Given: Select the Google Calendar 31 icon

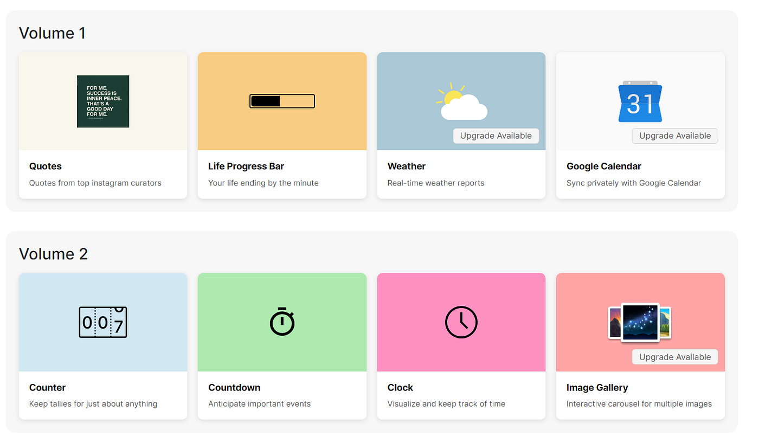Looking at the screenshot, I should (x=640, y=102).
